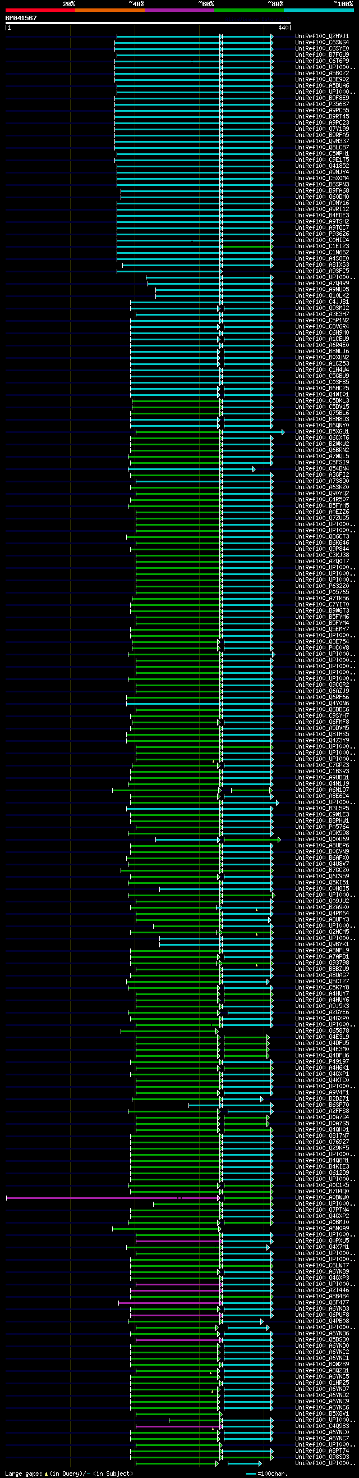Screen dimensions: 359x1478
Task: Click label UniRef100_C4JJB1
Action: click(x=322, y=302)
